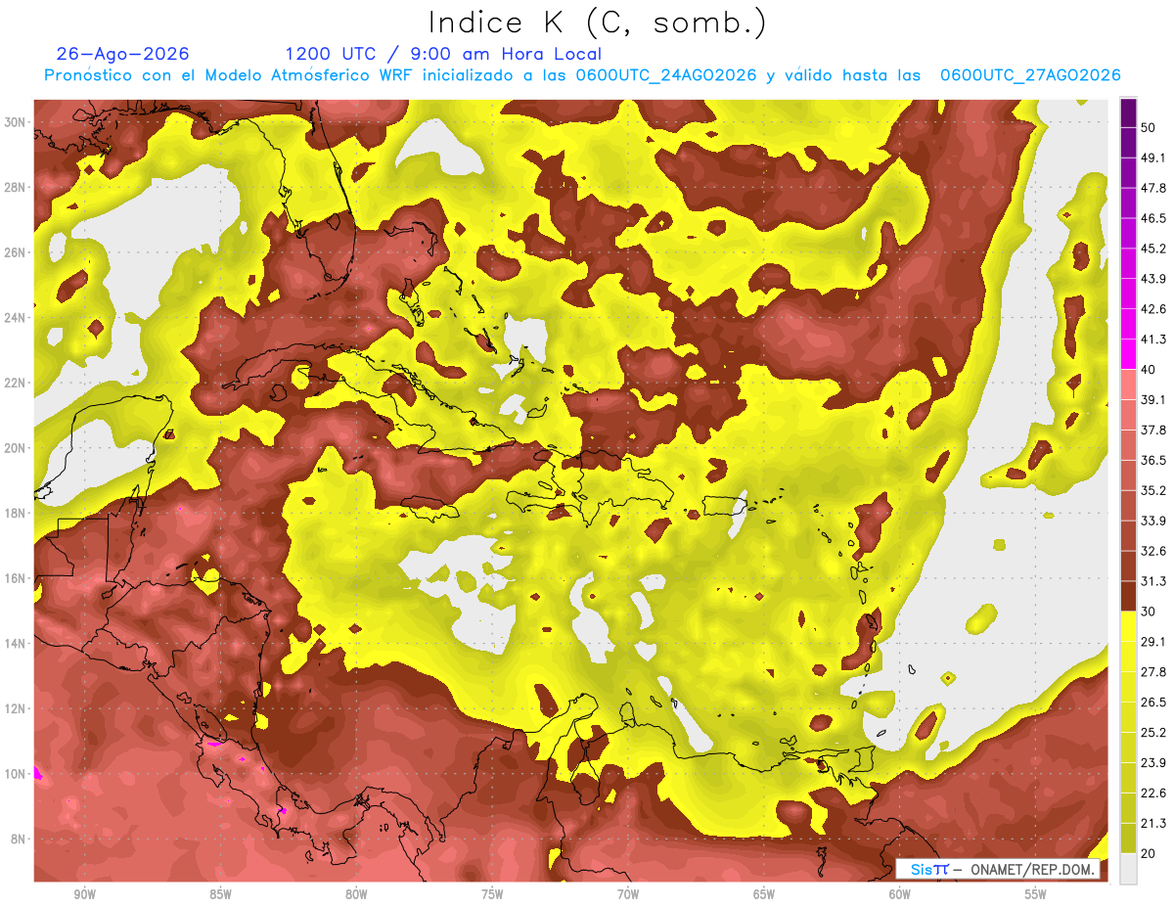Click the colorbar value "25.2"
Viewport: 1174px width, 907px height.
point(1153,733)
